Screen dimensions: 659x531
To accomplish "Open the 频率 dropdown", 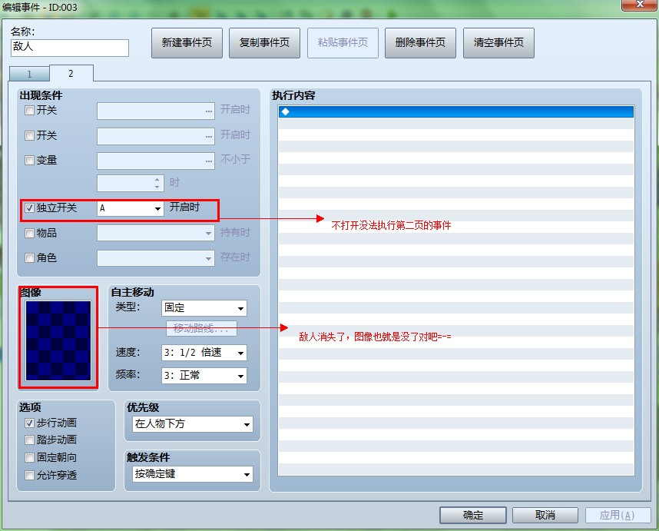I will click(204, 376).
